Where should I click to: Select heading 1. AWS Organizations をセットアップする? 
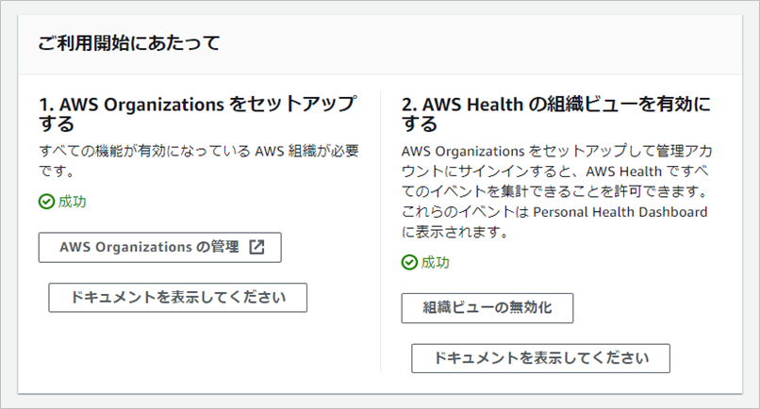pyautogui.click(x=198, y=113)
